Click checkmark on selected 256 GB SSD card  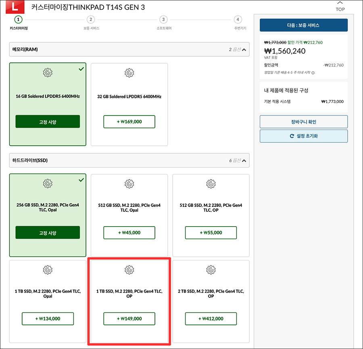(x=81, y=180)
